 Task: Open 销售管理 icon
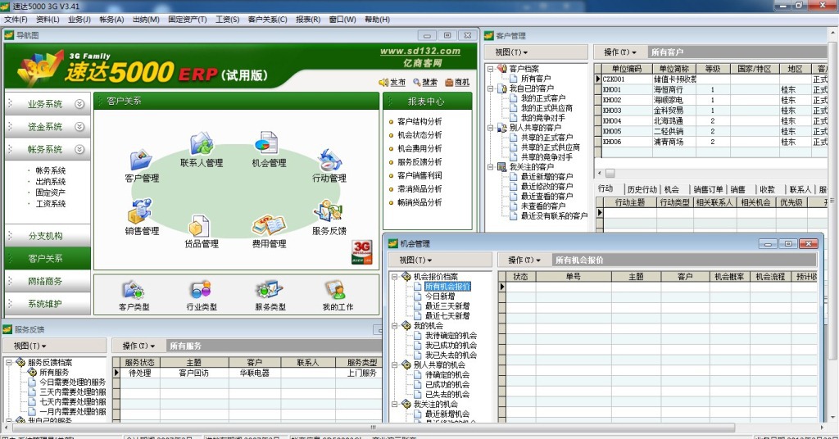pyautogui.click(x=139, y=212)
